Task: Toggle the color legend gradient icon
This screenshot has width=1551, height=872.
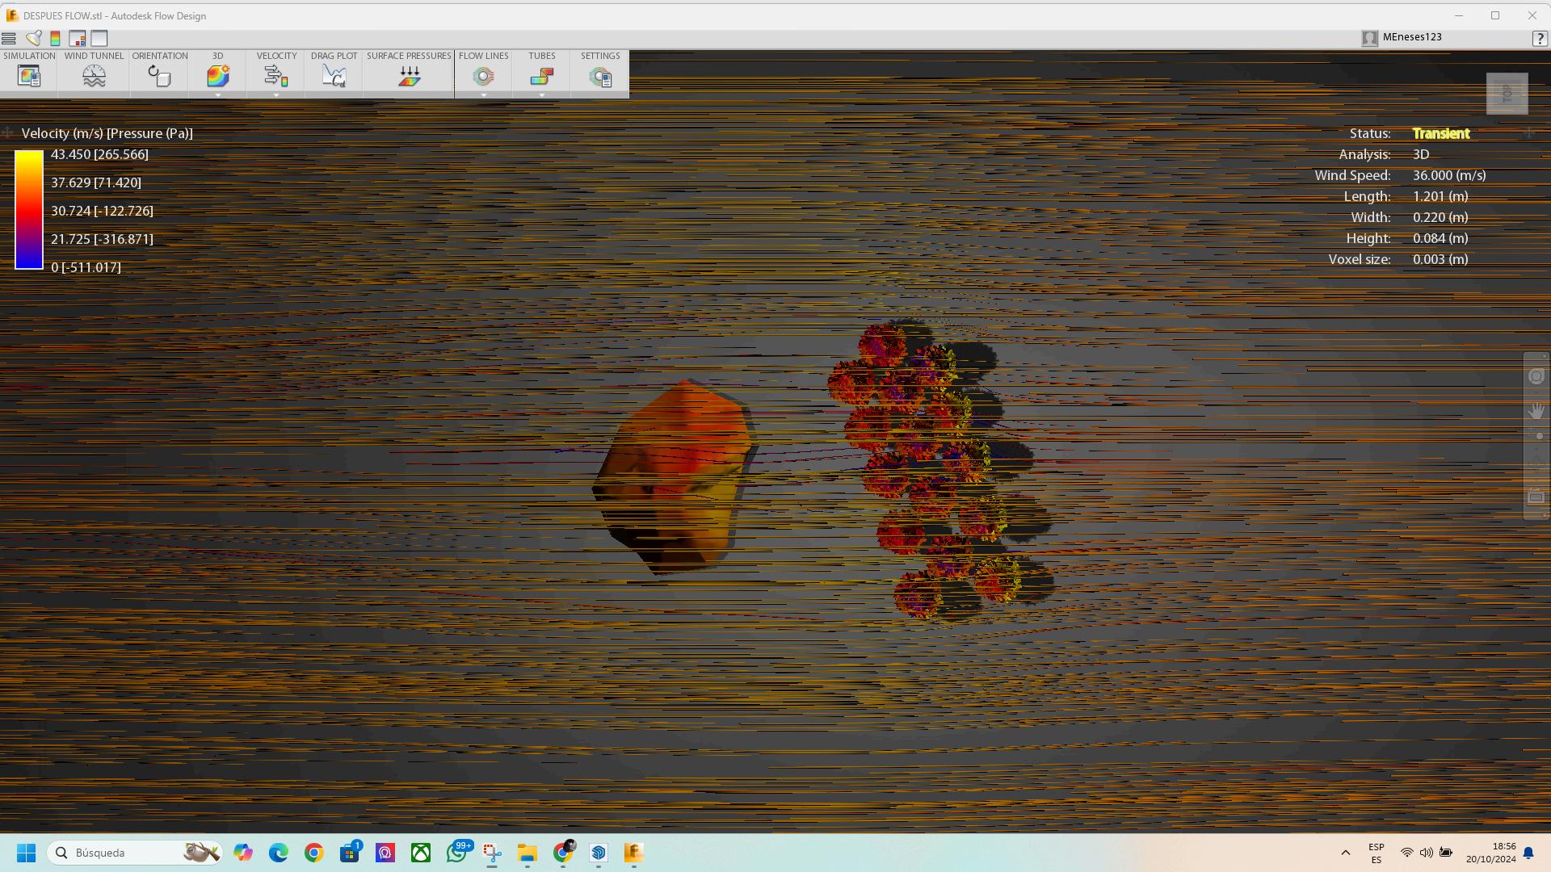Action: pos(55,38)
